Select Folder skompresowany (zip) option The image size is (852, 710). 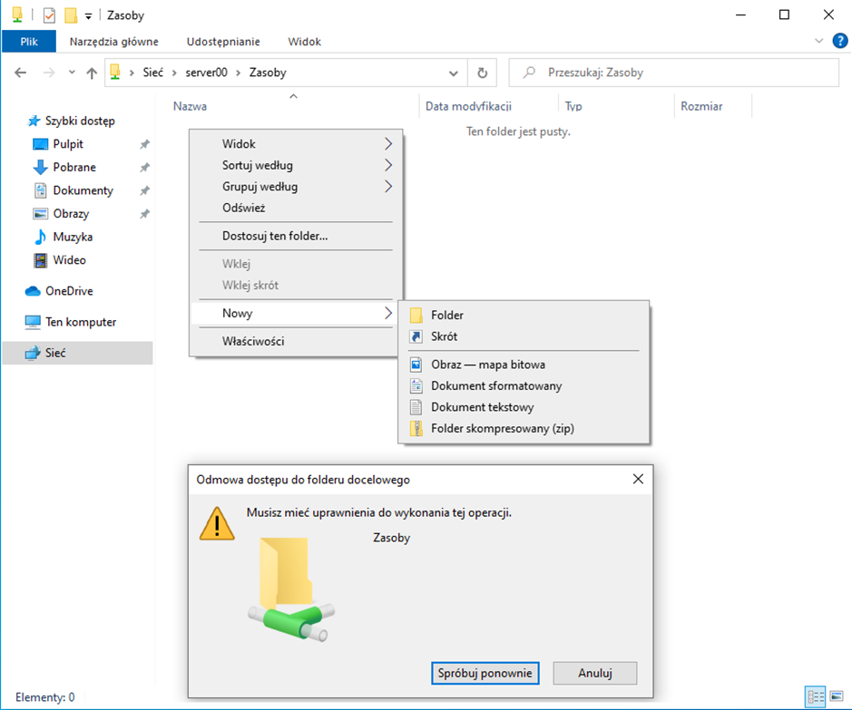coord(502,429)
